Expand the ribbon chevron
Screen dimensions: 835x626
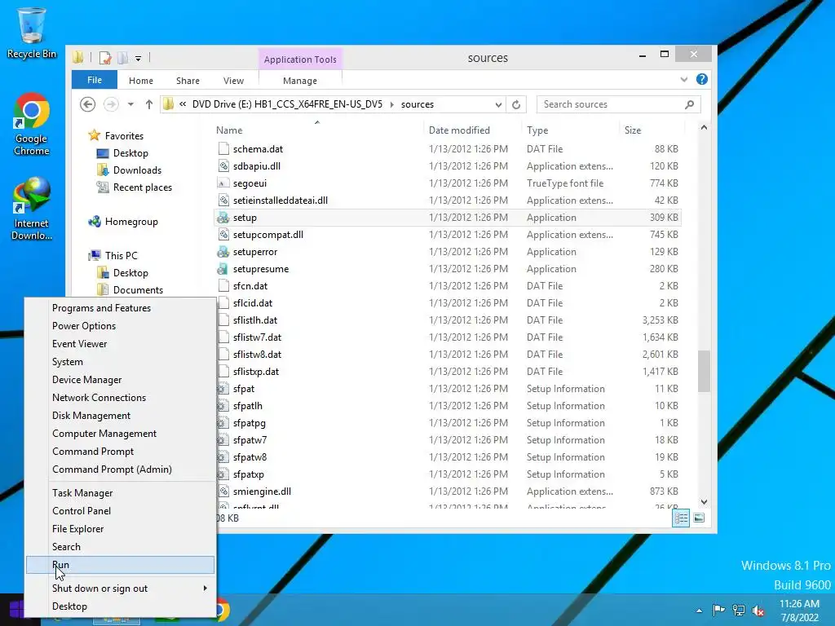click(684, 79)
